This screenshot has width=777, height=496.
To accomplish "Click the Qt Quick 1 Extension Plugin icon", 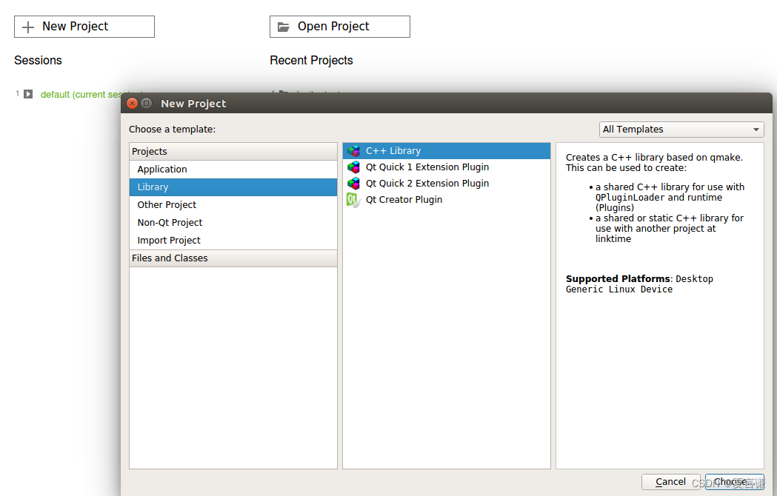I will tap(353, 167).
